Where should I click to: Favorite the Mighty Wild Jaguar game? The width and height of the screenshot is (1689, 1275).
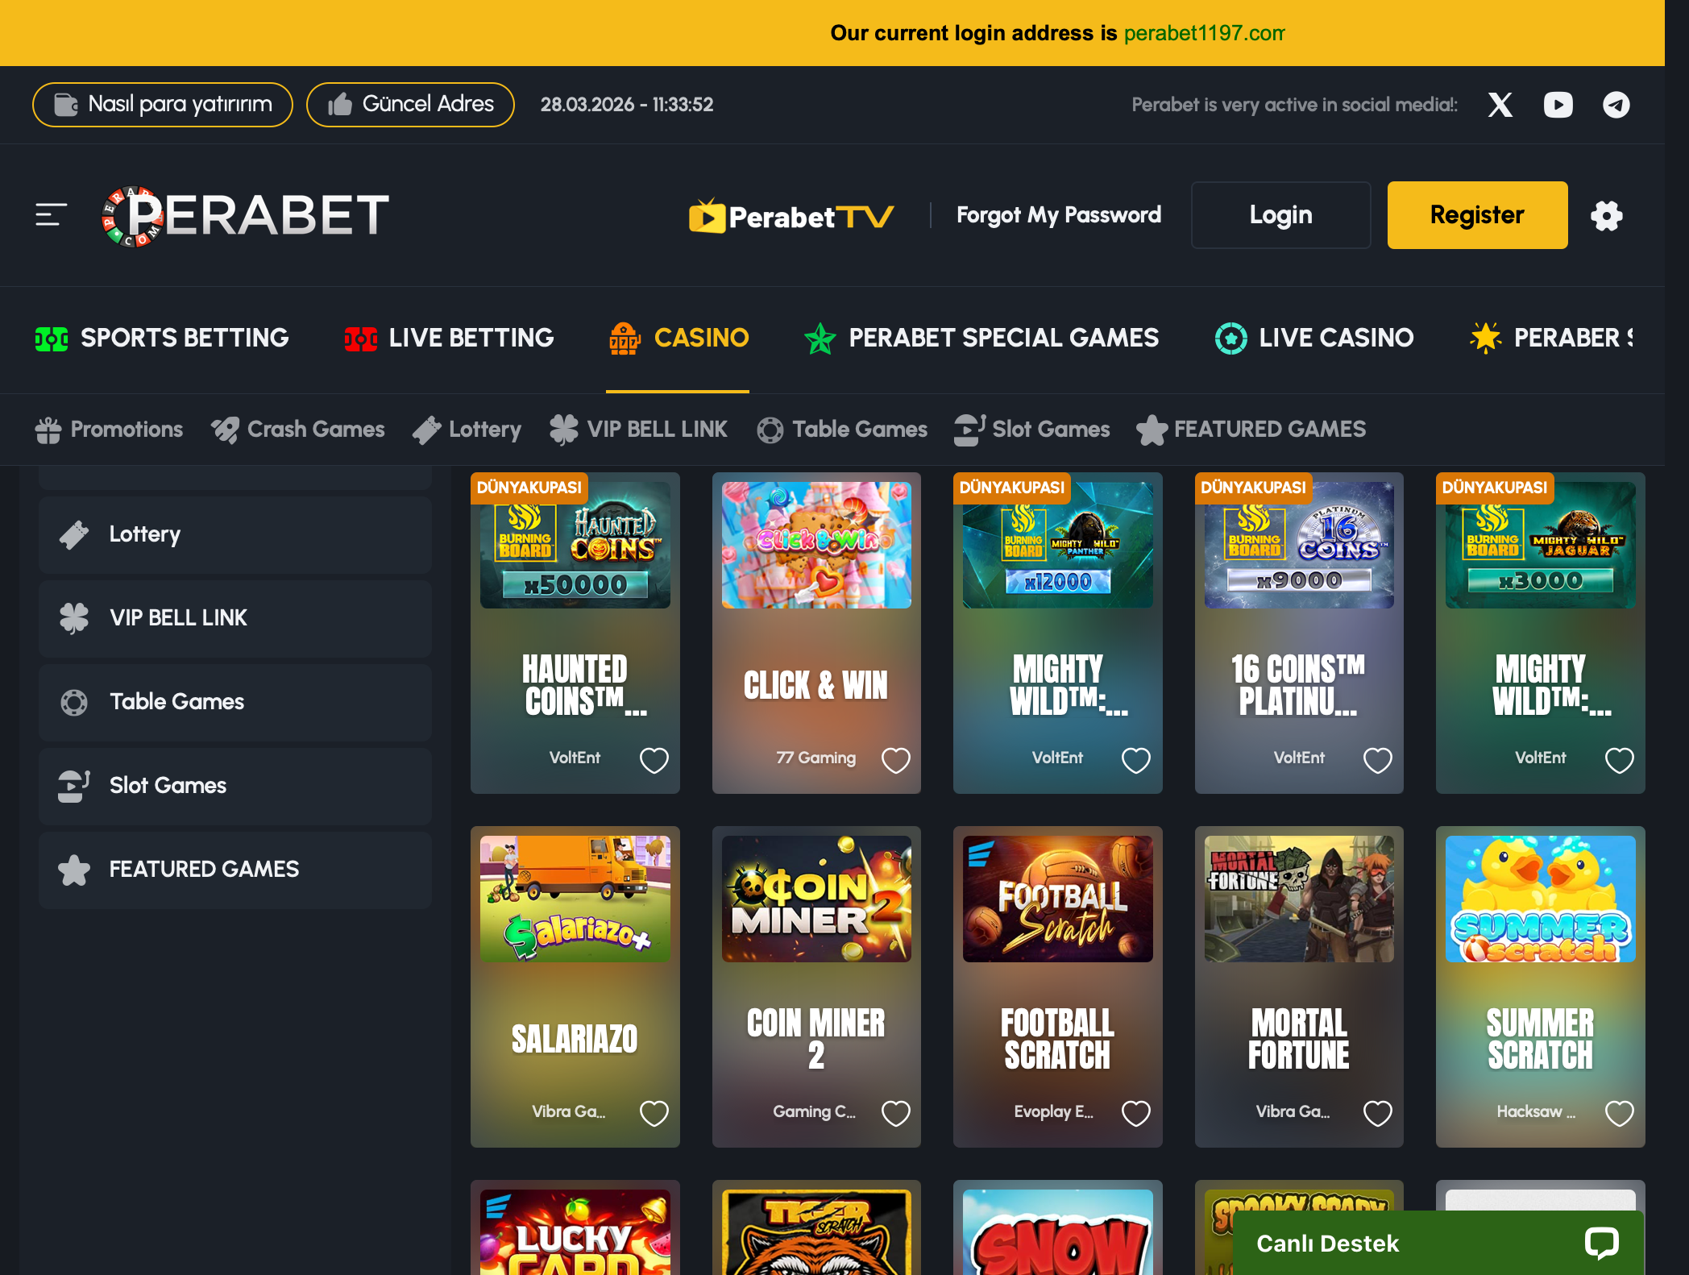point(1619,759)
